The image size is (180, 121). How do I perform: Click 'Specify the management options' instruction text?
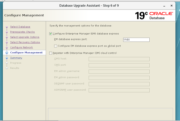coord(81,26)
